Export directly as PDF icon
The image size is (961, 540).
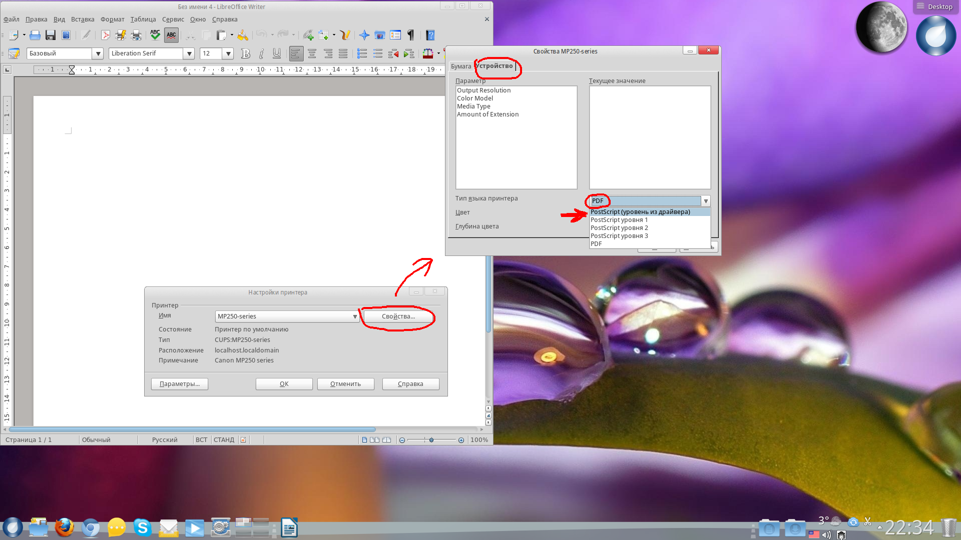(x=105, y=35)
